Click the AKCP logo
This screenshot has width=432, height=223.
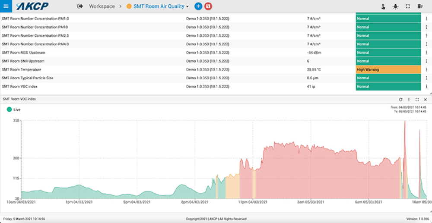coord(32,6)
